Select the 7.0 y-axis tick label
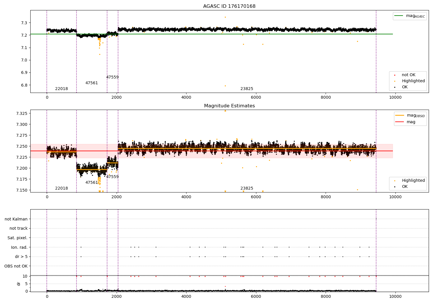This screenshot has width=433, height=303. pos(24,60)
